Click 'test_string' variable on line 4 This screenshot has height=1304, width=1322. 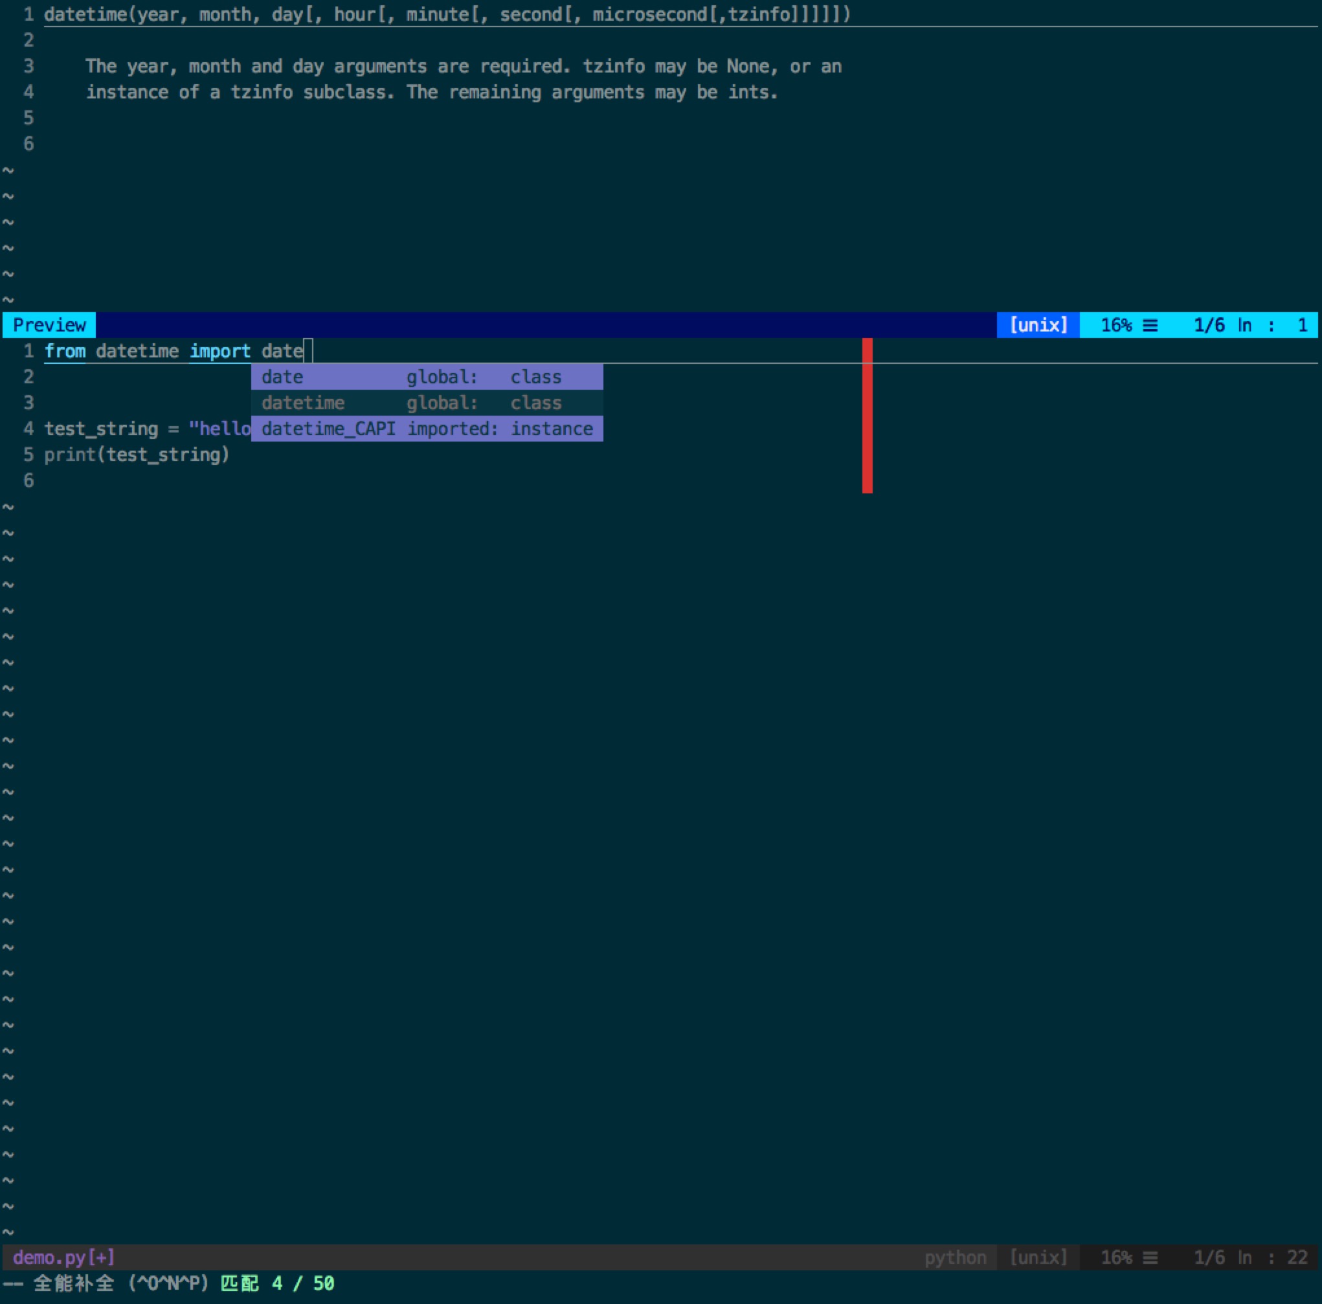point(101,429)
